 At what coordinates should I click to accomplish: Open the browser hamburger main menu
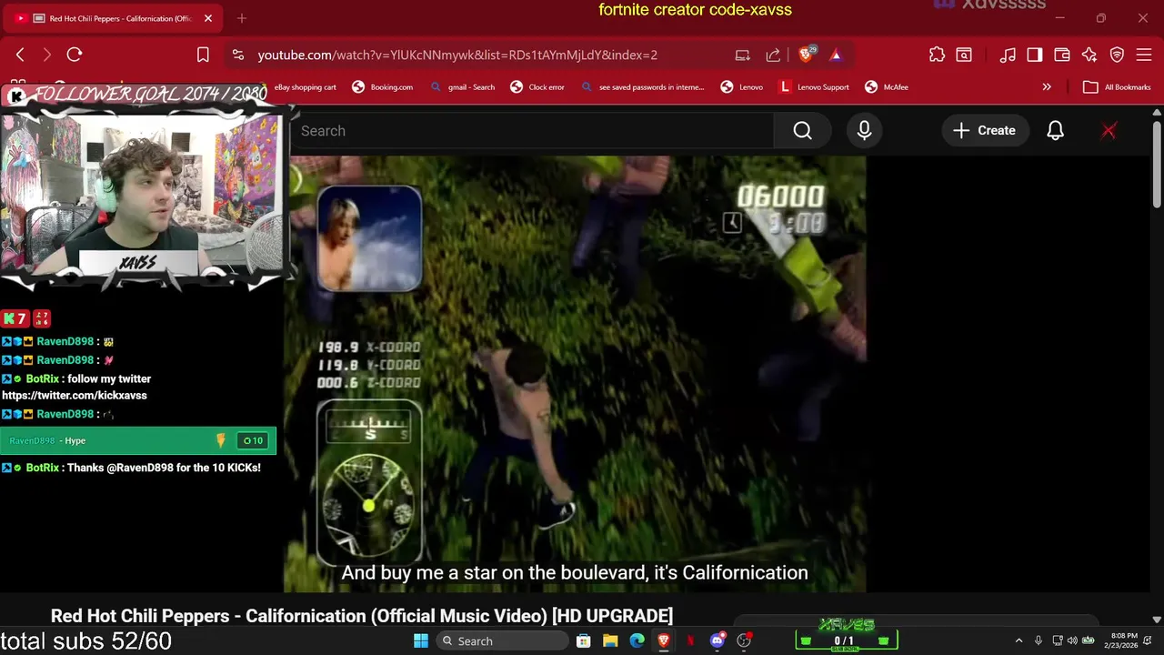(x=1144, y=55)
